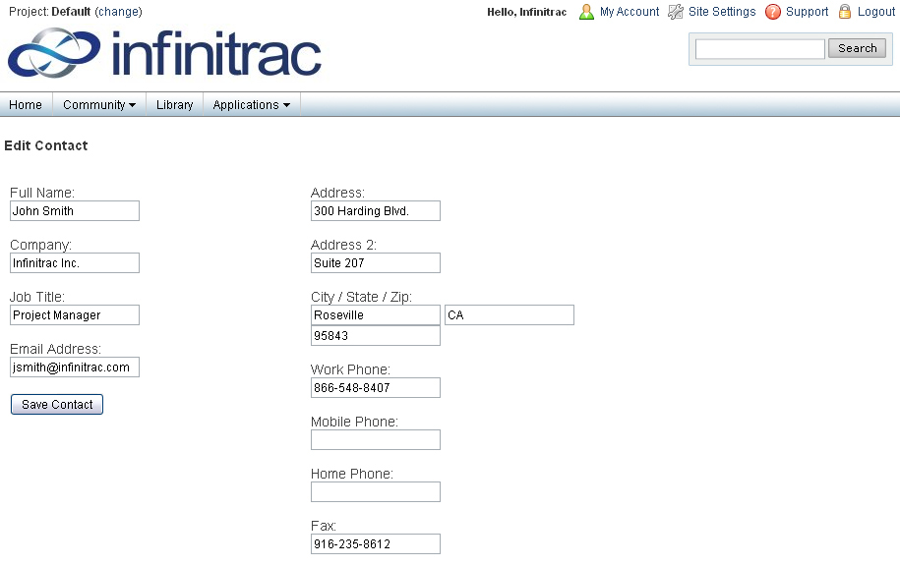Open the My Account link
The width and height of the screenshot is (900, 566).
point(630,12)
